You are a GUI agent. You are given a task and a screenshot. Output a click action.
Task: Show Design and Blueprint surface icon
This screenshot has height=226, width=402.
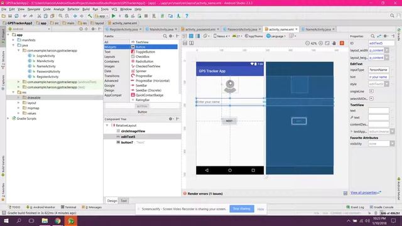click(x=198, y=36)
